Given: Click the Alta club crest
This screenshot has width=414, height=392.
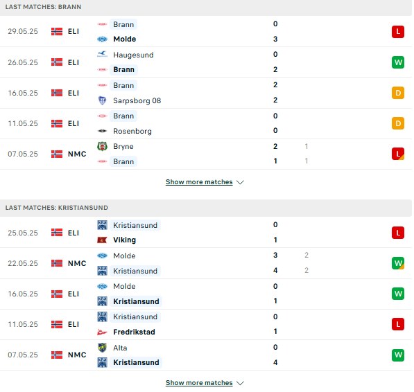Looking at the screenshot, I should [x=102, y=348].
